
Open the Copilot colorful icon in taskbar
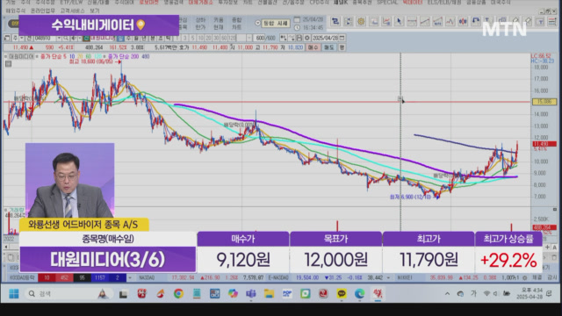pos(233,294)
